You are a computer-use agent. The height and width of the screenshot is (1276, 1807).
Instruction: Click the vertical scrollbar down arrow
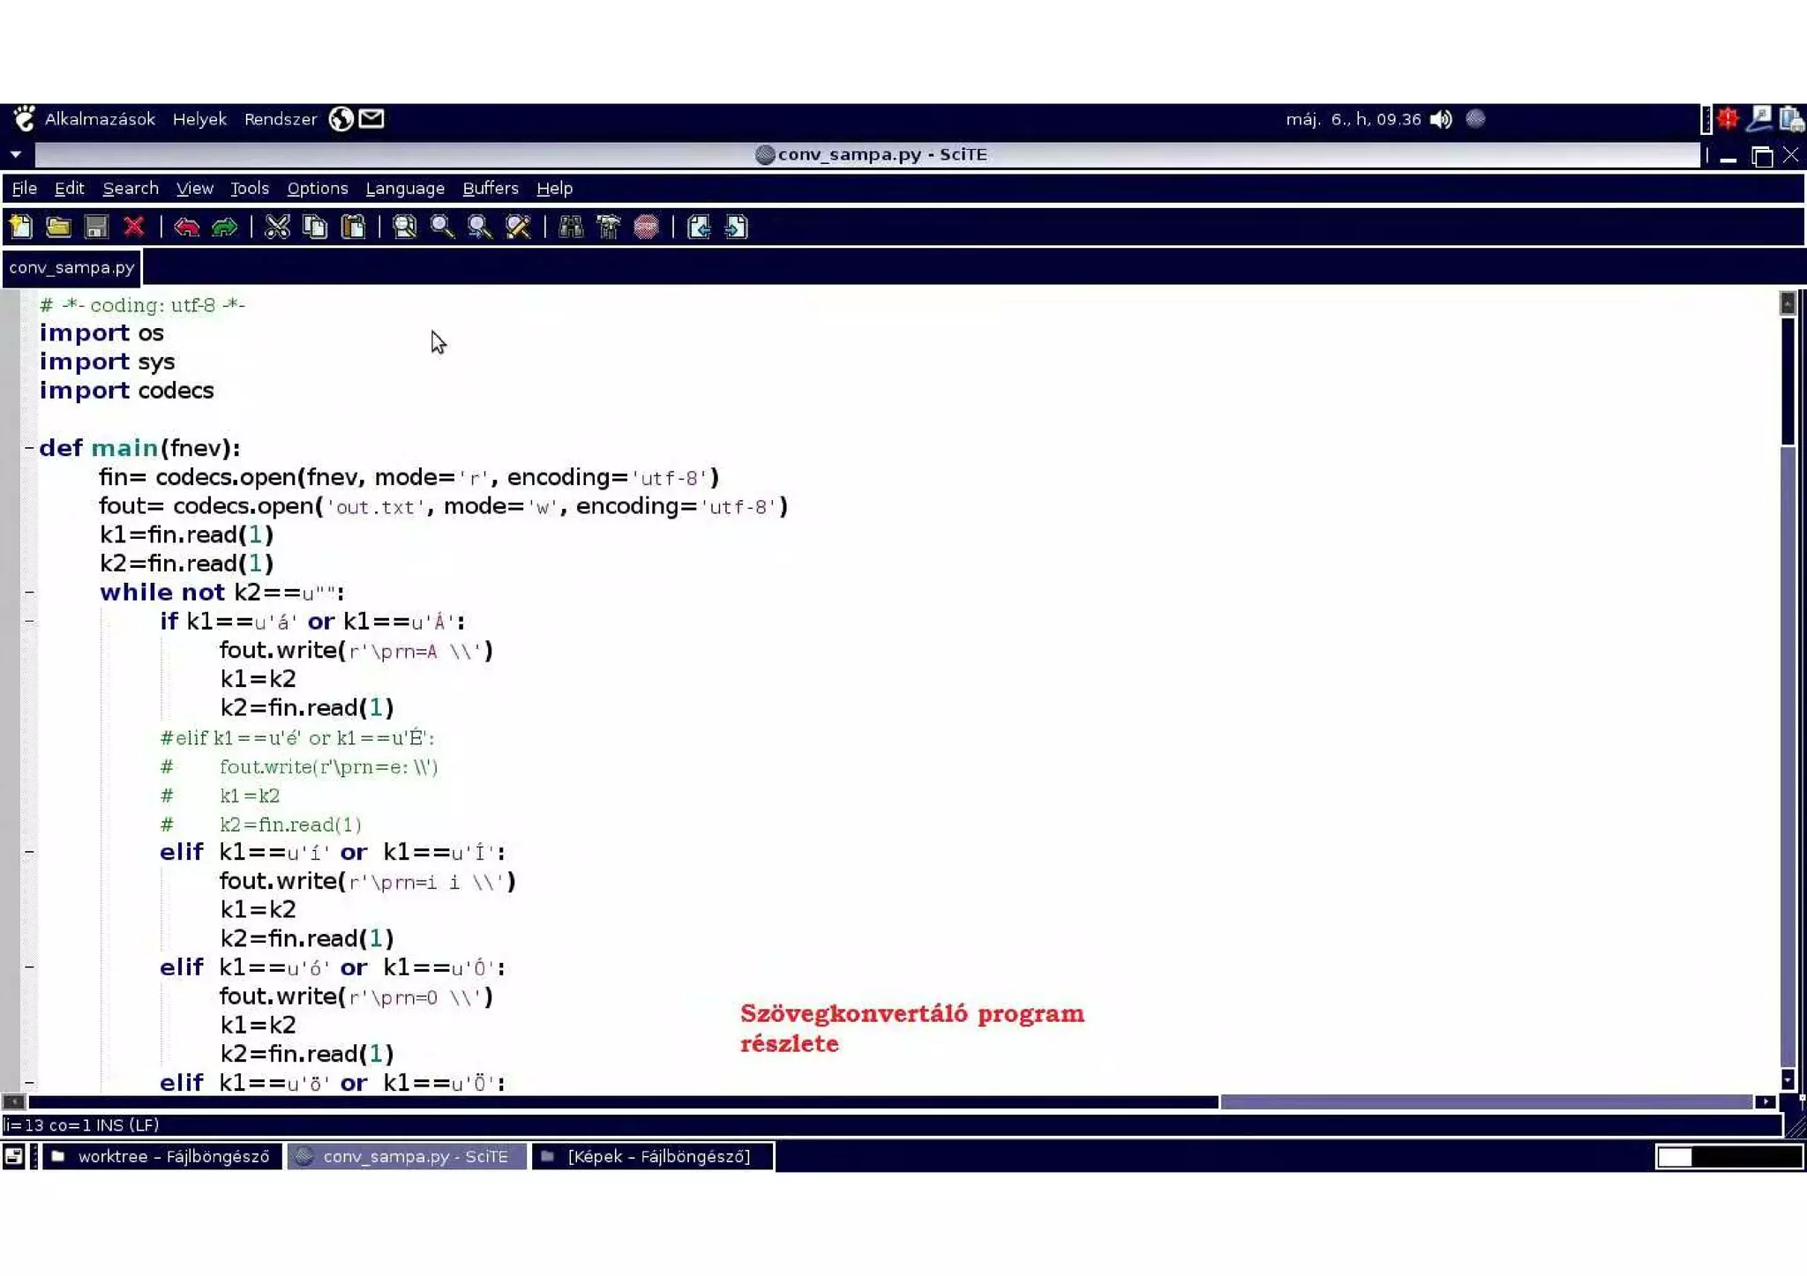1788,1078
